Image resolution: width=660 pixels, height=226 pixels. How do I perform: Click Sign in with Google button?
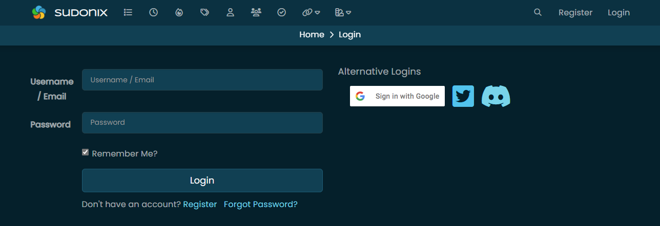click(x=397, y=96)
